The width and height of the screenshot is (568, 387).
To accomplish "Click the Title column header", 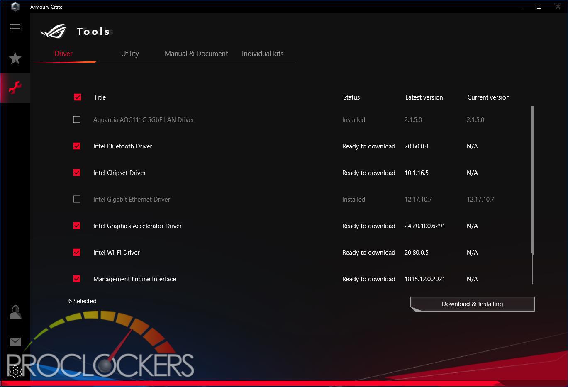I will tap(100, 97).
